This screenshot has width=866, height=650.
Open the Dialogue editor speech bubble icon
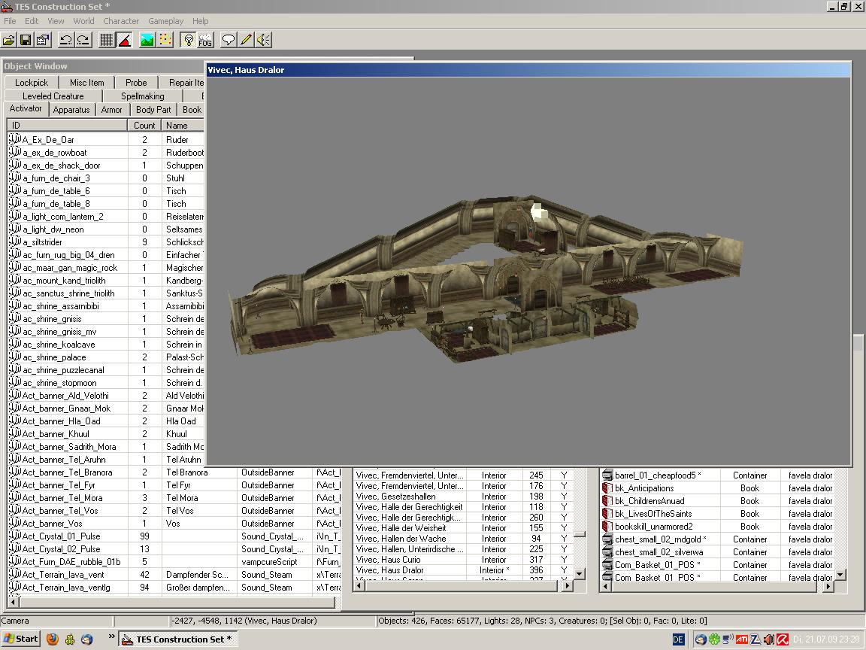(229, 40)
